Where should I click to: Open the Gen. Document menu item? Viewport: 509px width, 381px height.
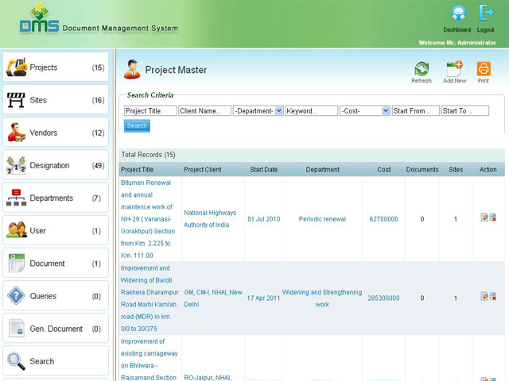coord(56,328)
